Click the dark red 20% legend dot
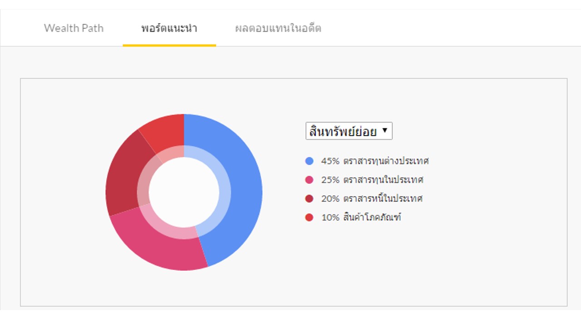The width and height of the screenshot is (581, 326). pyautogui.click(x=310, y=199)
